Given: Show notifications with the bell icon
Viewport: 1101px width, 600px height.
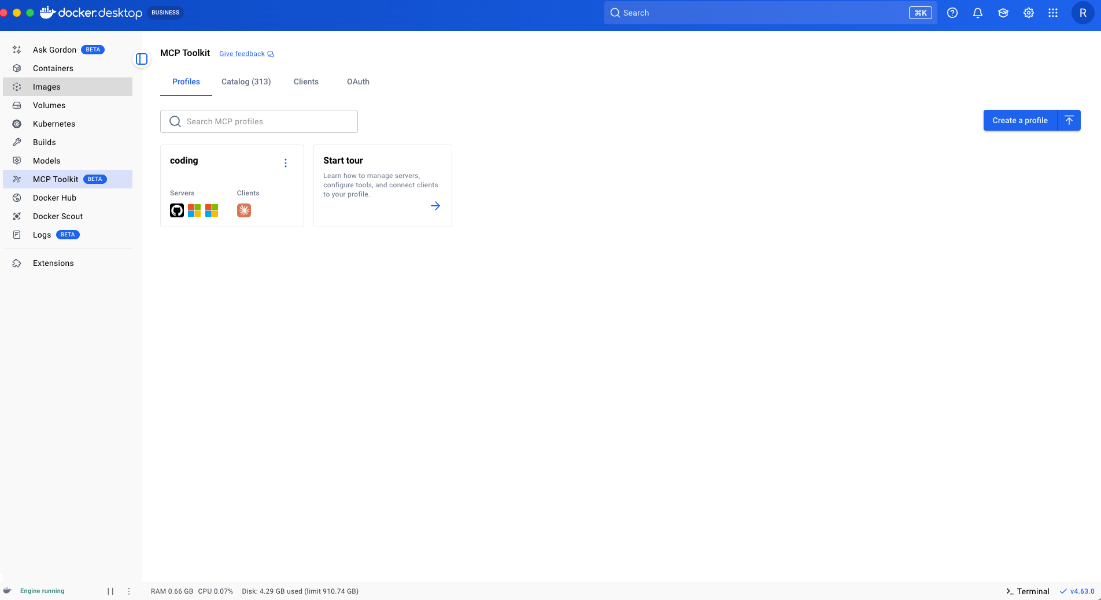Looking at the screenshot, I should pyautogui.click(x=978, y=13).
